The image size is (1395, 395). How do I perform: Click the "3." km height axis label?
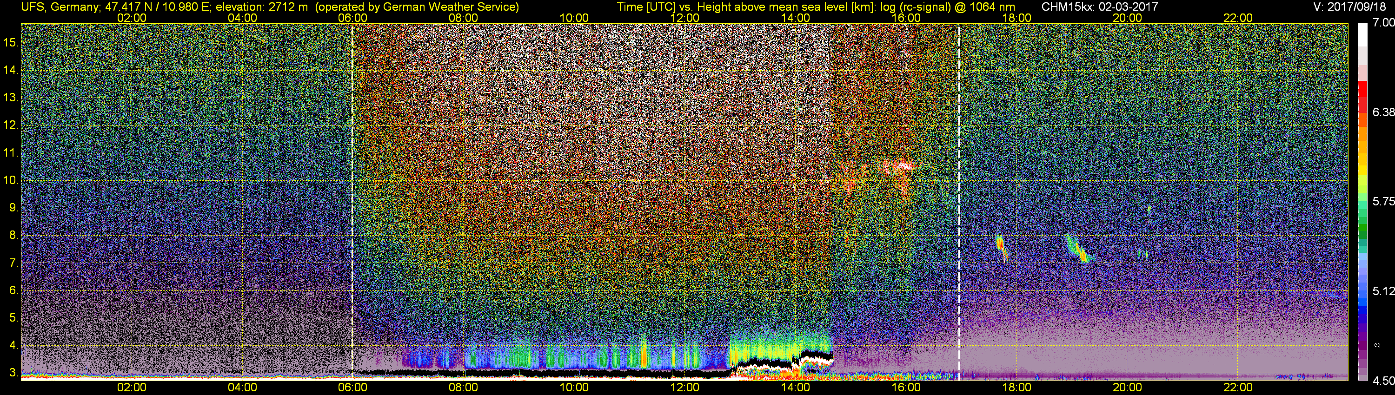click(13, 373)
